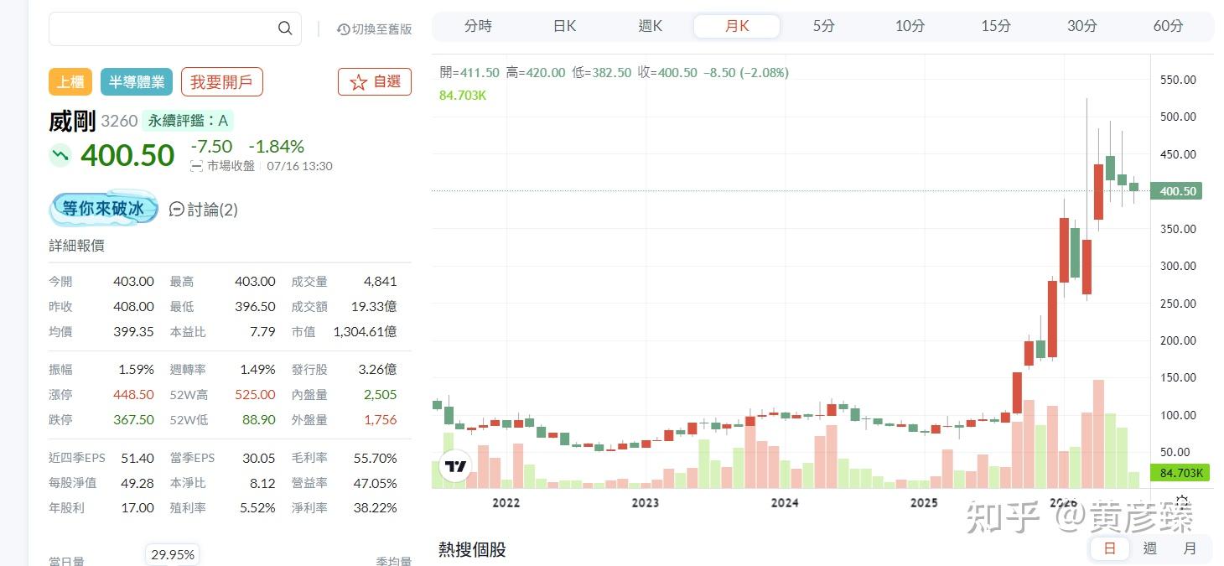1224x566 pixels.
Task: Click the discussion speech bubble icon
Action: pyautogui.click(x=176, y=209)
